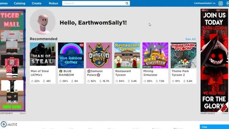
Task: Open the Catalog menu
Action: click(x=20, y=3)
